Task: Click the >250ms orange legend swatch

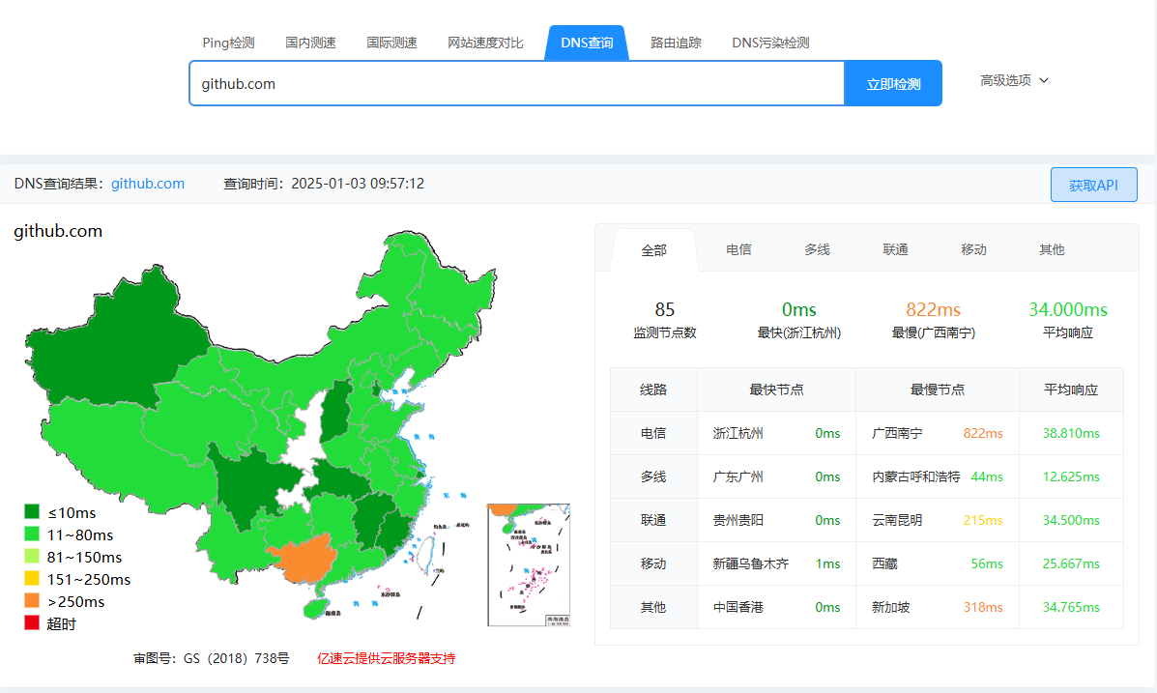Action: [x=32, y=600]
